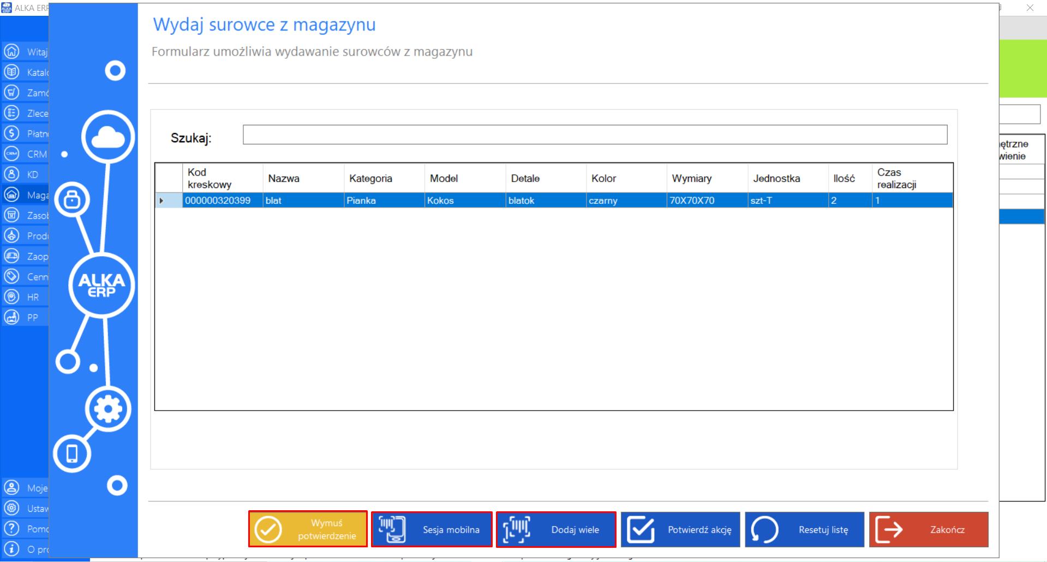This screenshot has width=1047, height=562.
Task: Start a Sesja mobilna session
Action: click(x=432, y=529)
